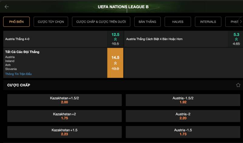This screenshot has height=143, width=243.
Task: Select the Phổ Biến tab
Action: tap(16, 22)
